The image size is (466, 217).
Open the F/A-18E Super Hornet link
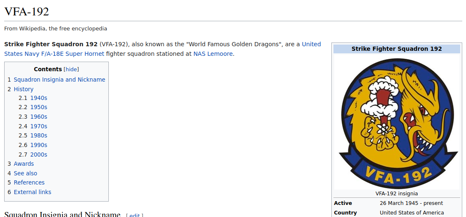[73, 54]
